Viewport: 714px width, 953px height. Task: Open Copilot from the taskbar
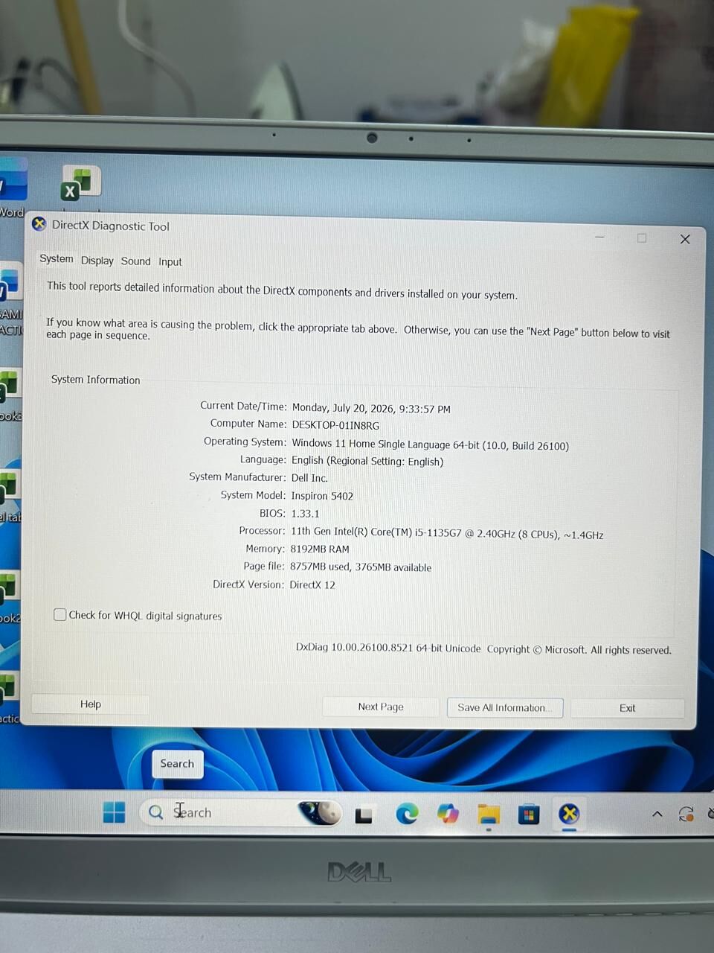coord(448,815)
